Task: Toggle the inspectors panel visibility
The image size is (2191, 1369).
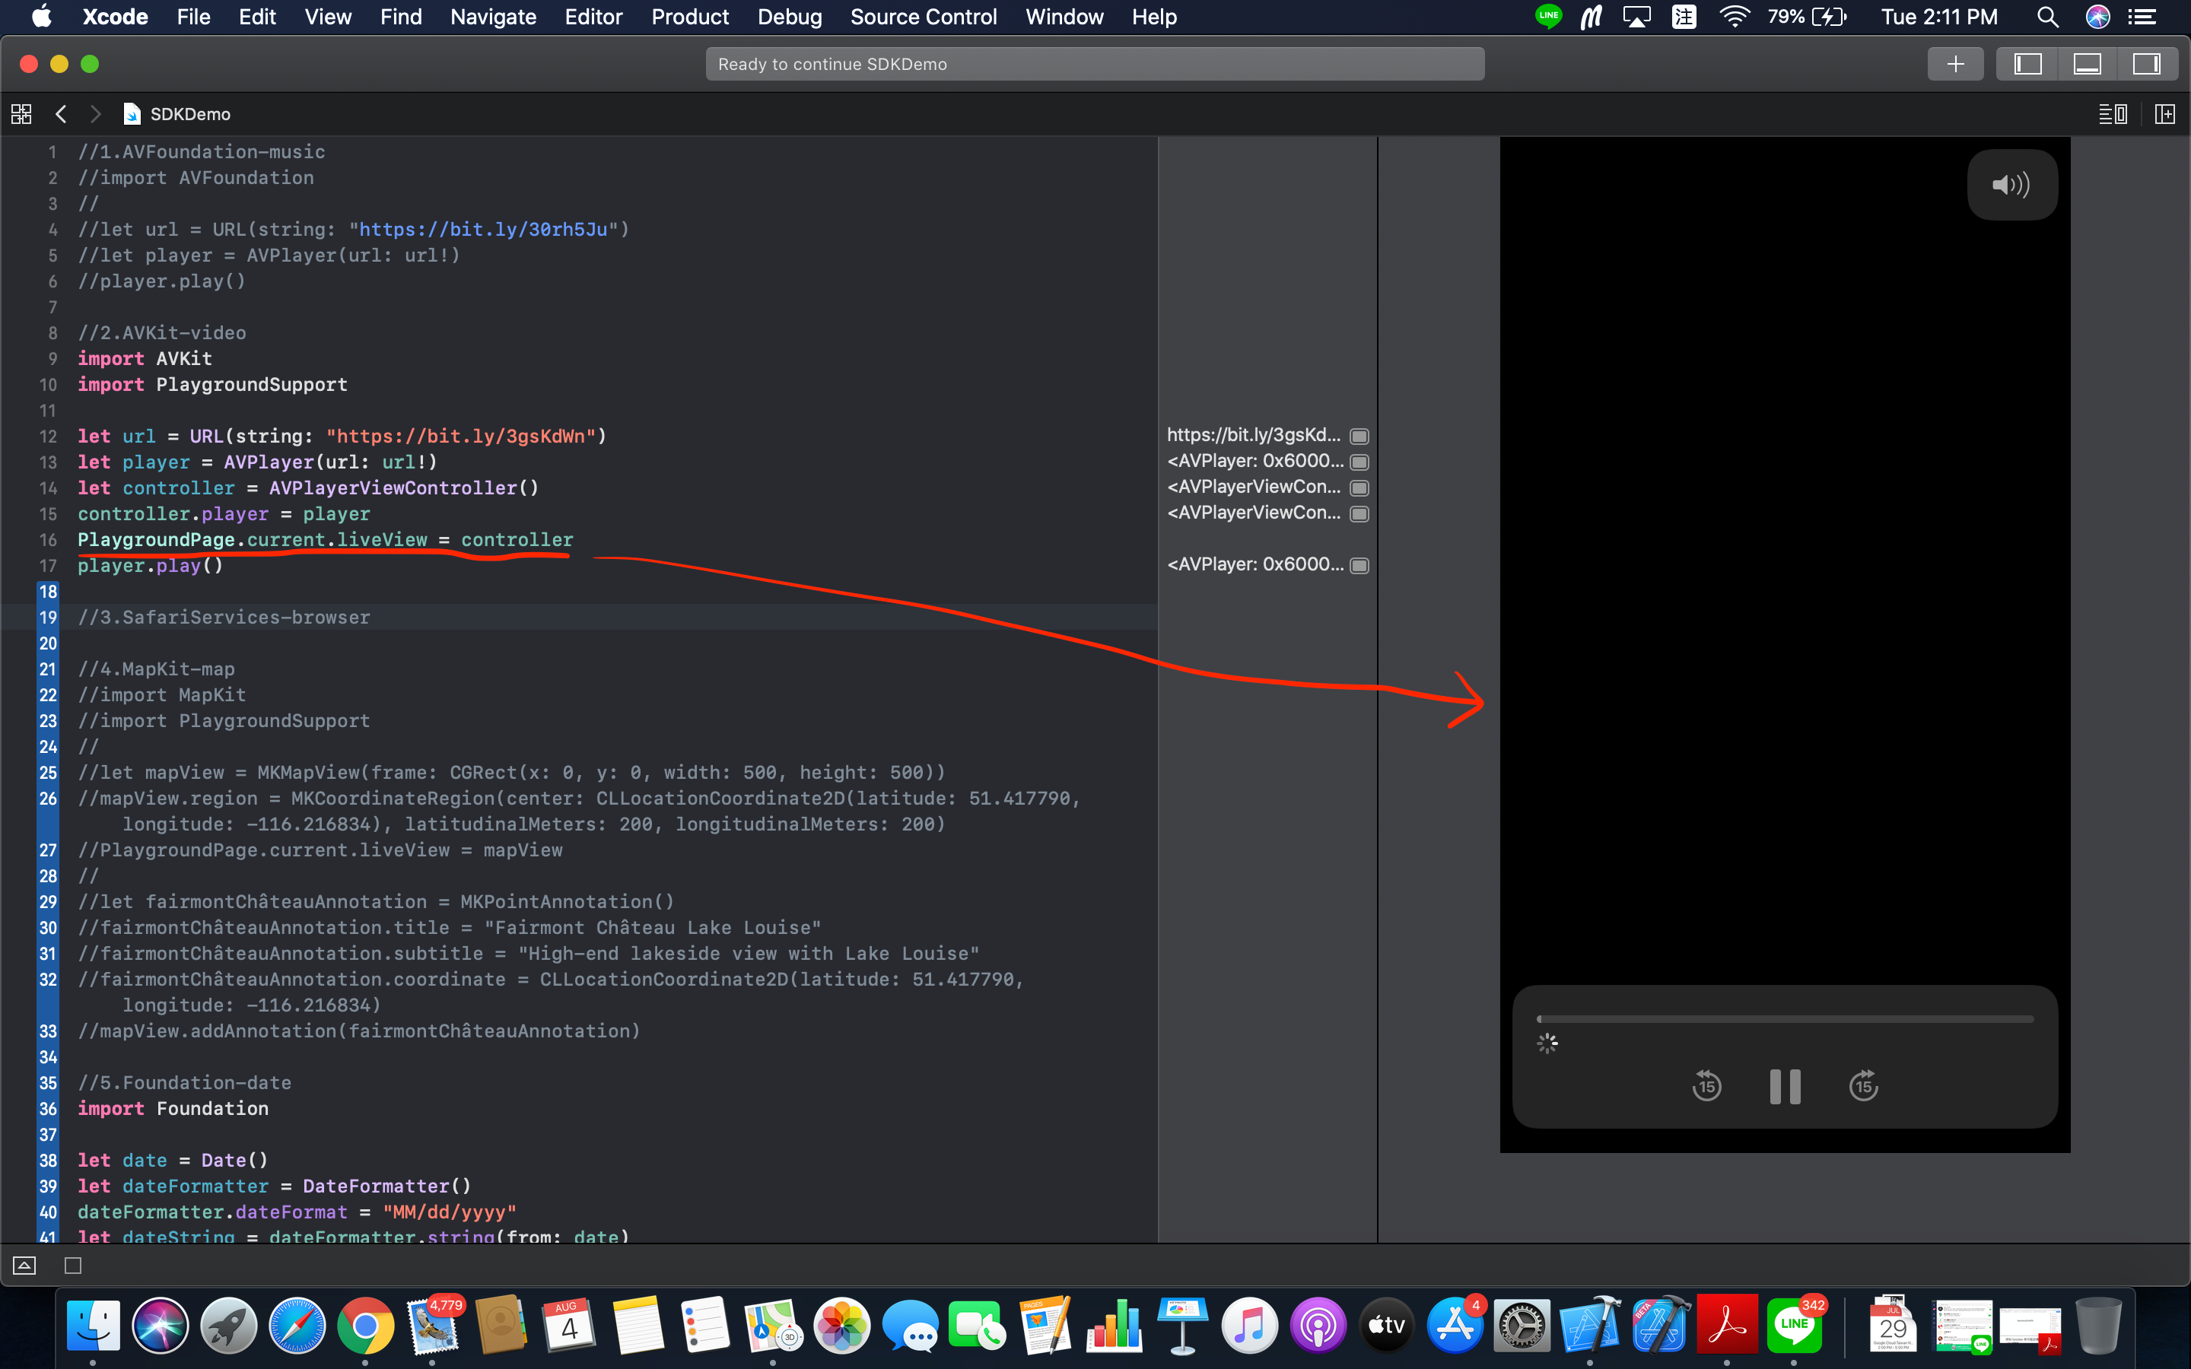Action: pos(2147,65)
